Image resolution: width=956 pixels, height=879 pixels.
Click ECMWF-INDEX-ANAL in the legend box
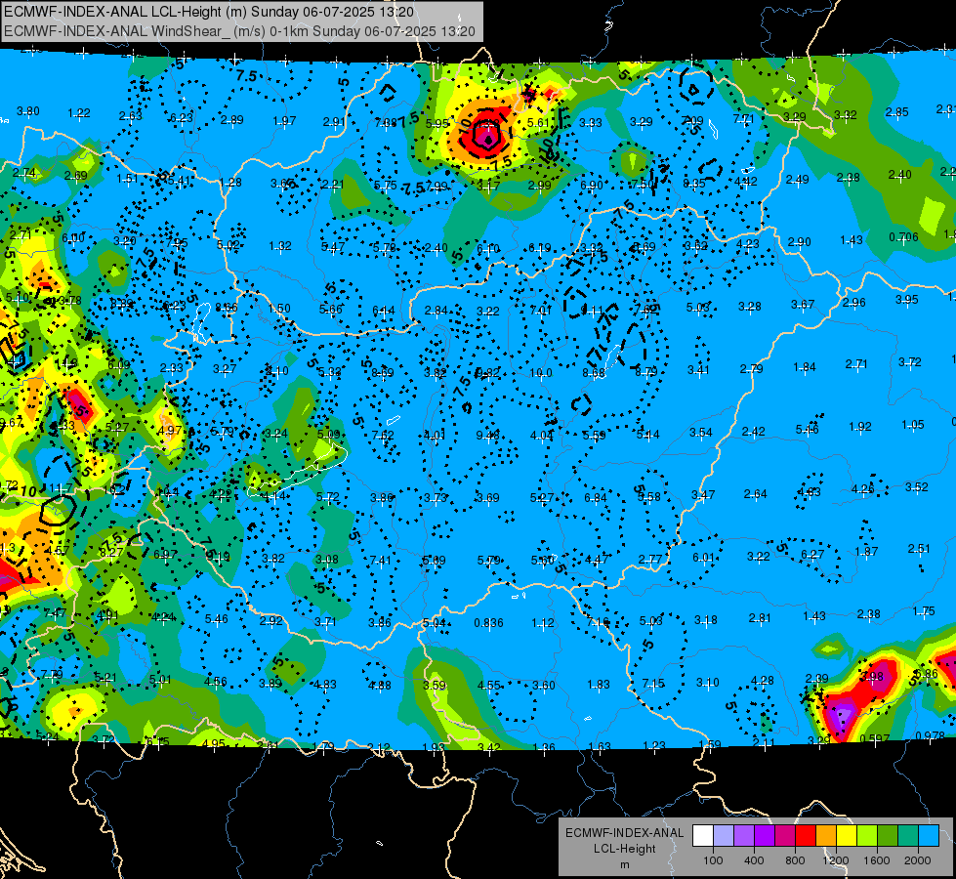click(624, 833)
